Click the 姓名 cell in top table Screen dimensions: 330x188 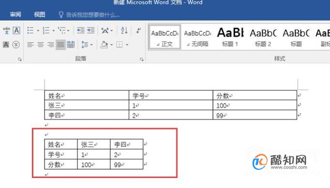(x=87, y=96)
